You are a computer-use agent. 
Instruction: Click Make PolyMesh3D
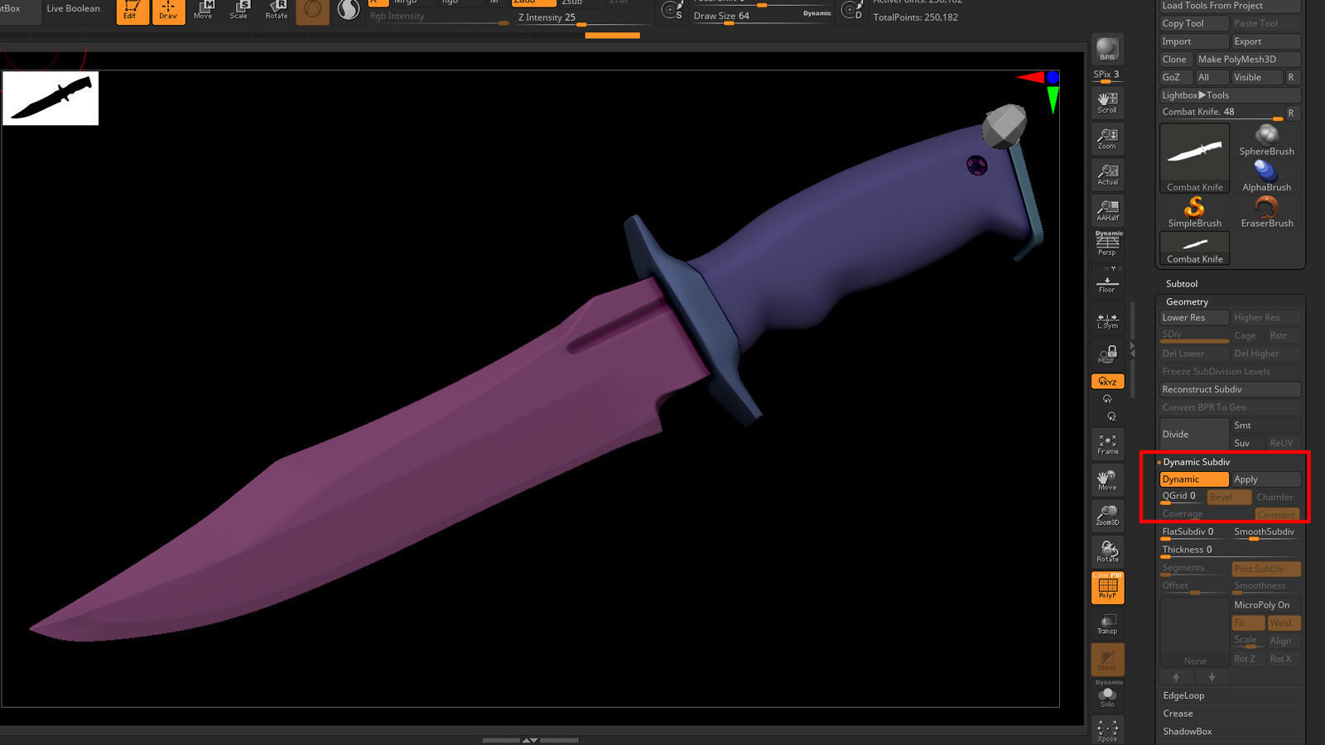1248,60
